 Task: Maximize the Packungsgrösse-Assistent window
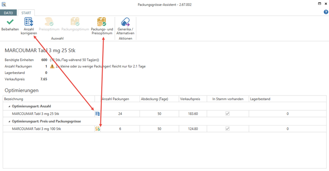tap(319, 4)
